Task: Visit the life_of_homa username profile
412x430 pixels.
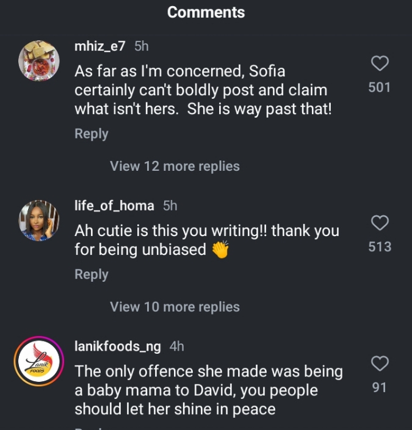Action: click(x=114, y=206)
